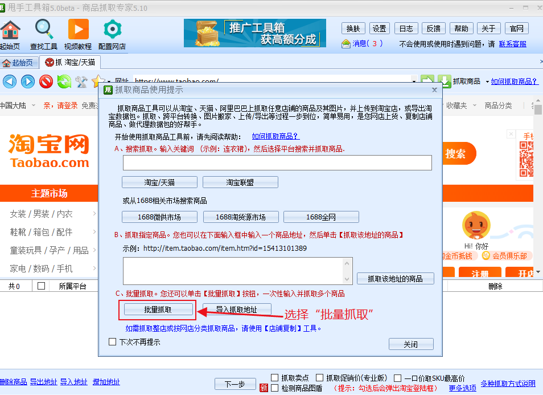Click the 关于 menu button
Screen dimensions: 543x395
coord(488,28)
